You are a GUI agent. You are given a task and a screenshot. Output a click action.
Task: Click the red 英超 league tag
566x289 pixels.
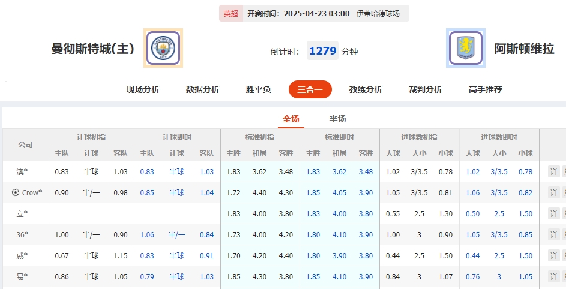[x=231, y=13]
